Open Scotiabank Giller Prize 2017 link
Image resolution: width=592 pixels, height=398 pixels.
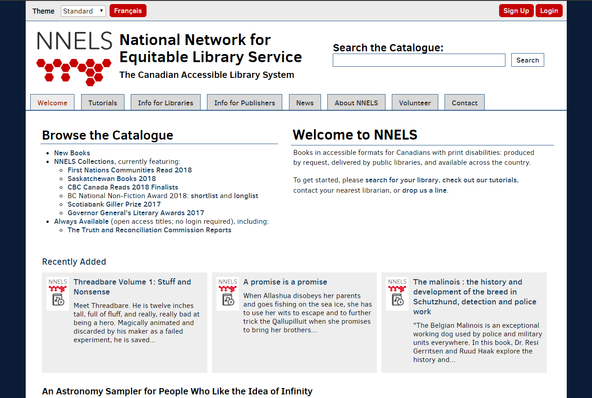114,204
